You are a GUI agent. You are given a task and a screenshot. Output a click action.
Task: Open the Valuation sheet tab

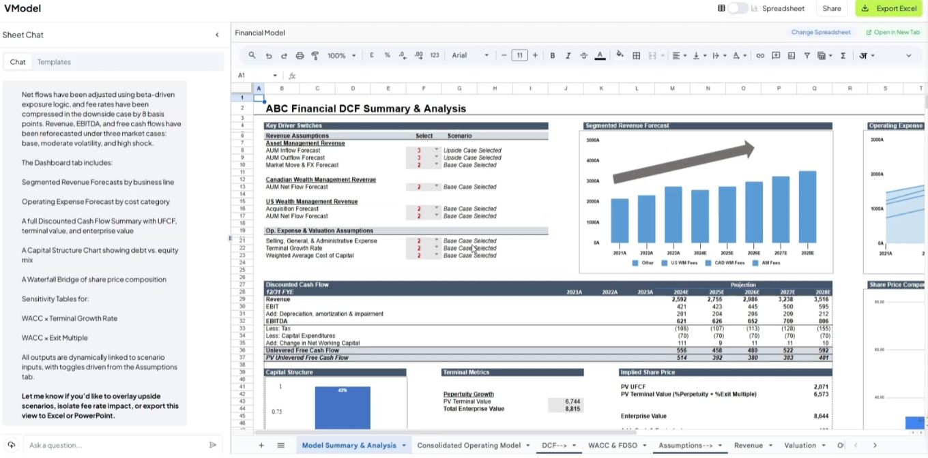click(x=800, y=445)
